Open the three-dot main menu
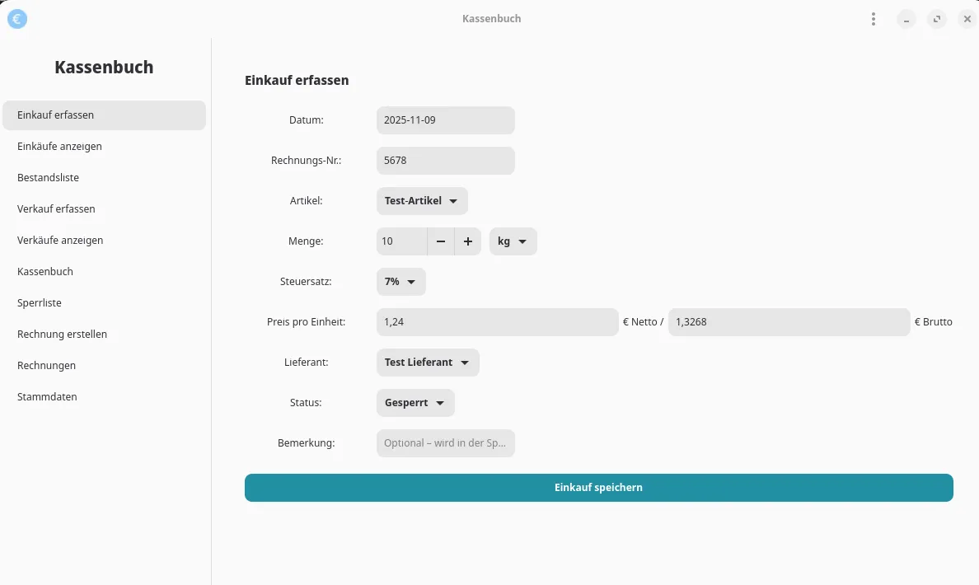979x585 pixels. 873,19
